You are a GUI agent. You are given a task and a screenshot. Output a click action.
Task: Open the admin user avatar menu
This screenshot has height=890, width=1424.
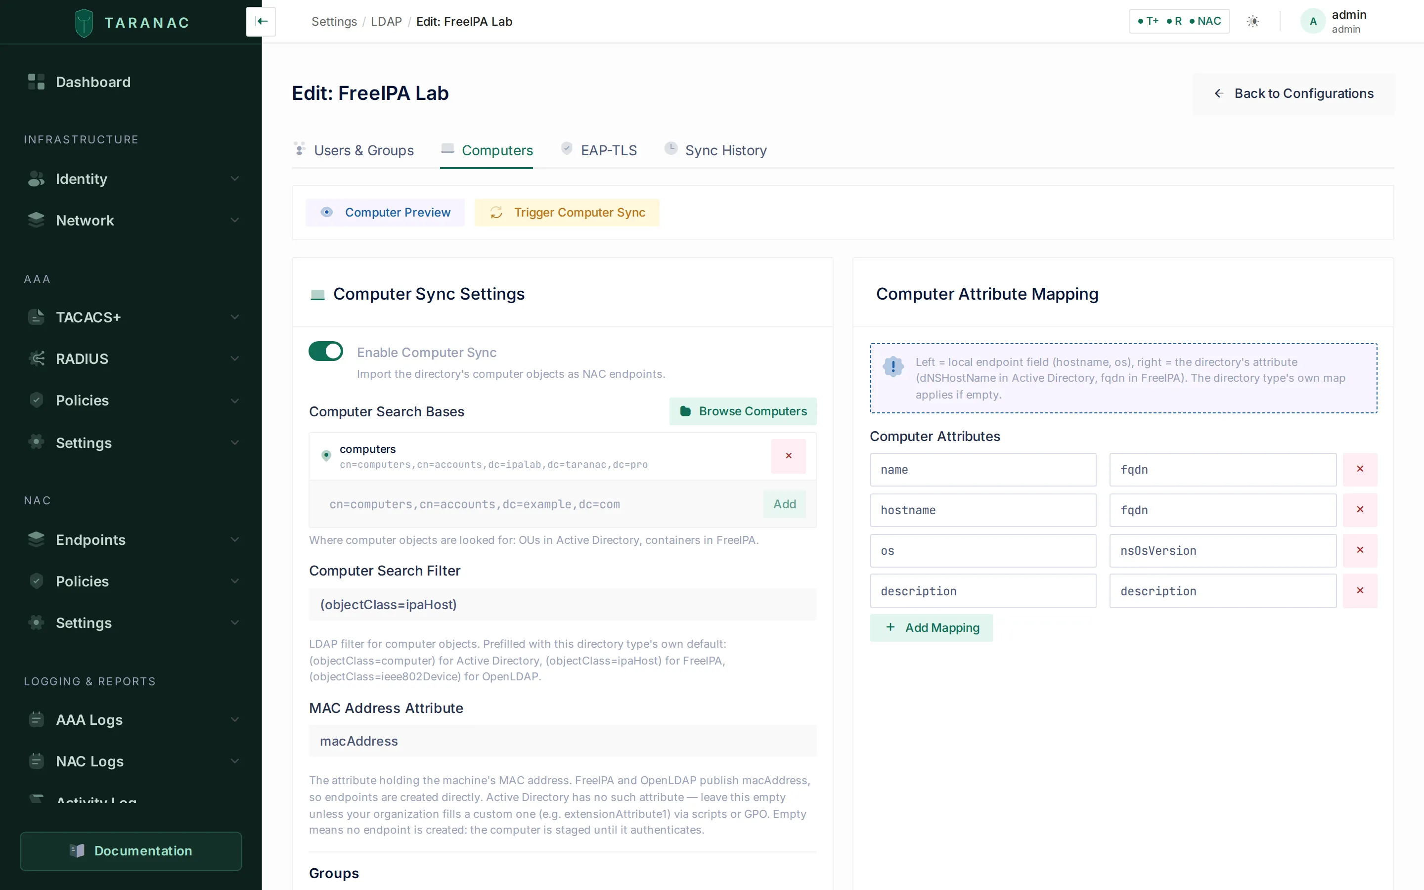click(x=1313, y=21)
